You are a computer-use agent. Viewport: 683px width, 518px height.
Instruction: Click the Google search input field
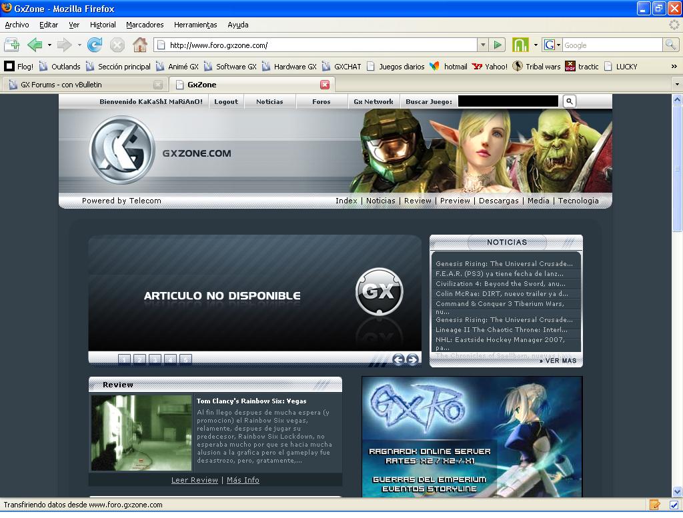tap(612, 45)
